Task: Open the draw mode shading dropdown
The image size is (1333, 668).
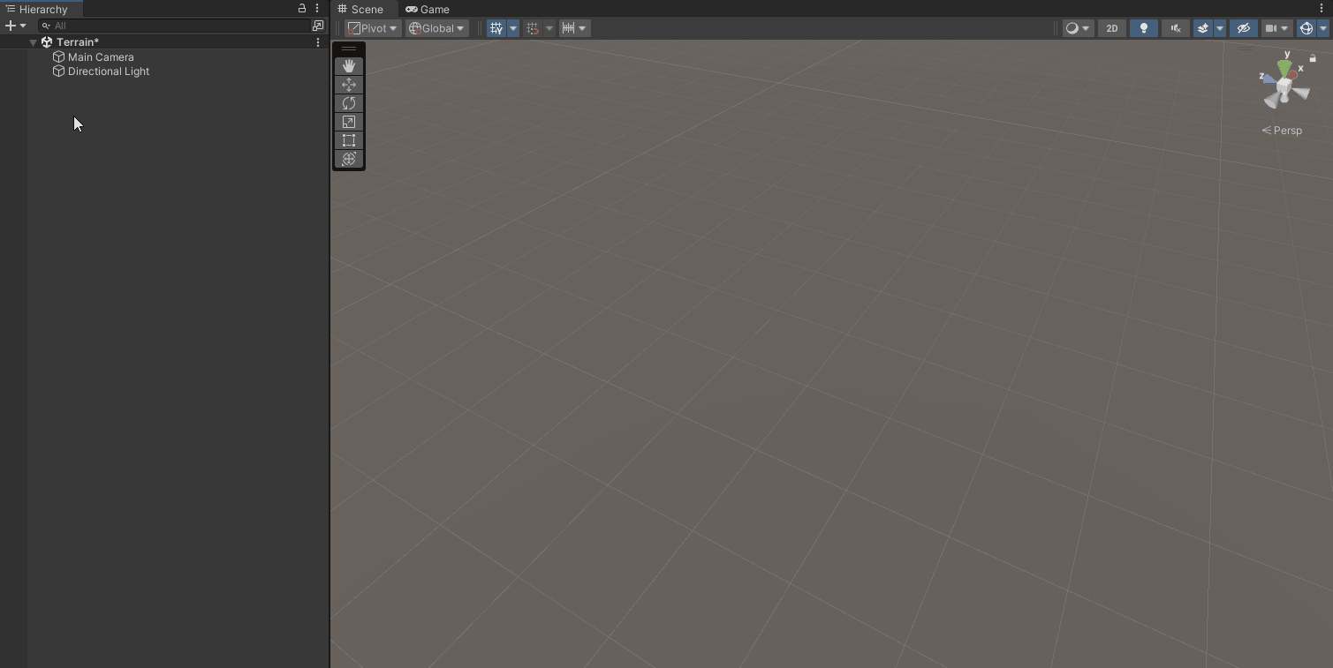Action: pyautogui.click(x=1078, y=28)
